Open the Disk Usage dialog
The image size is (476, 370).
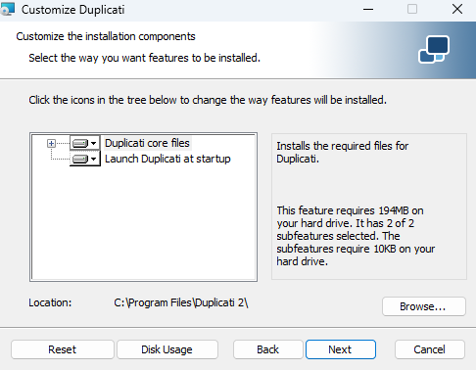(x=167, y=349)
